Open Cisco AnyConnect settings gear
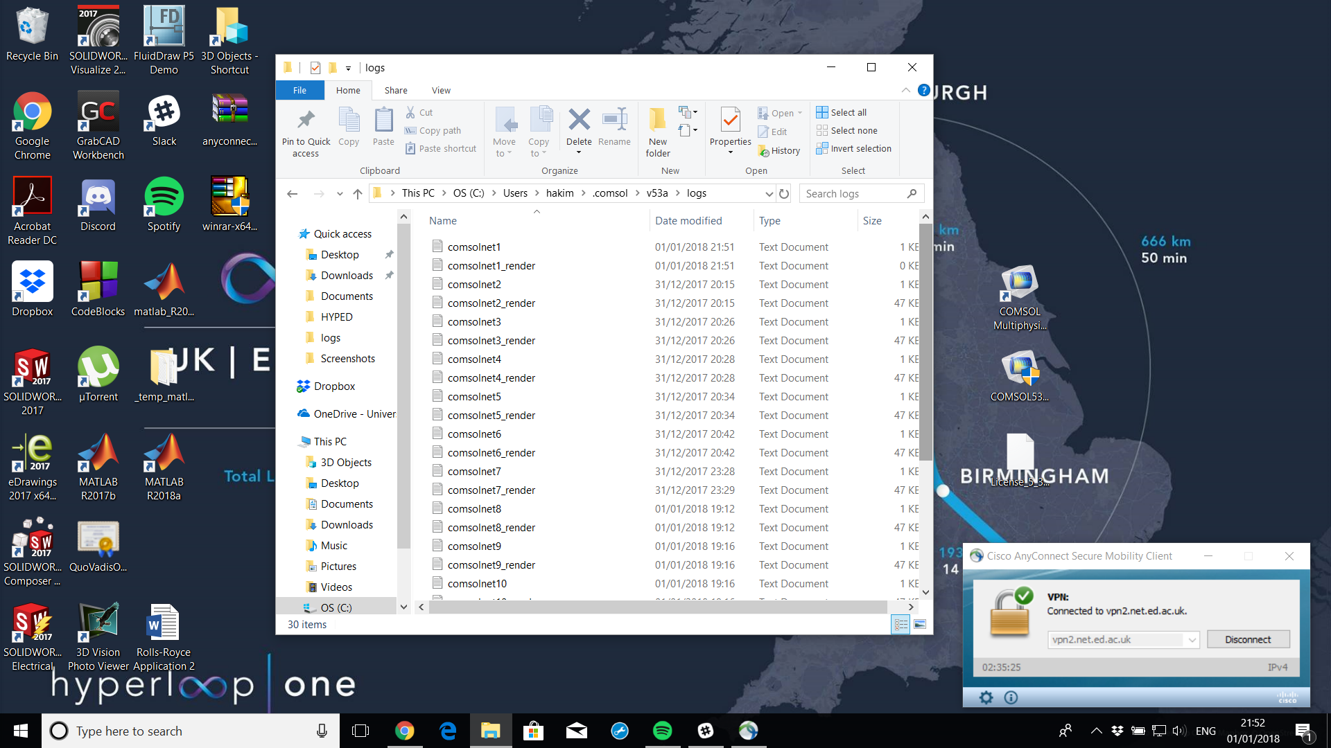The height and width of the screenshot is (748, 1331). (986, 697)
